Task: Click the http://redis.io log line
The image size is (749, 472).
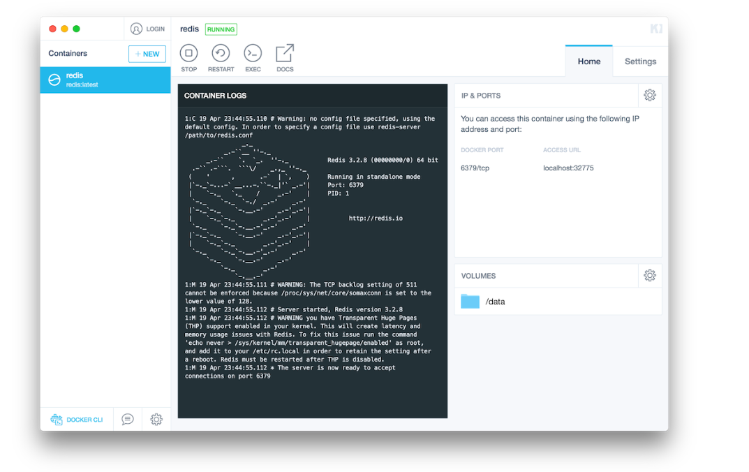Action: click(x=376, y=219)
